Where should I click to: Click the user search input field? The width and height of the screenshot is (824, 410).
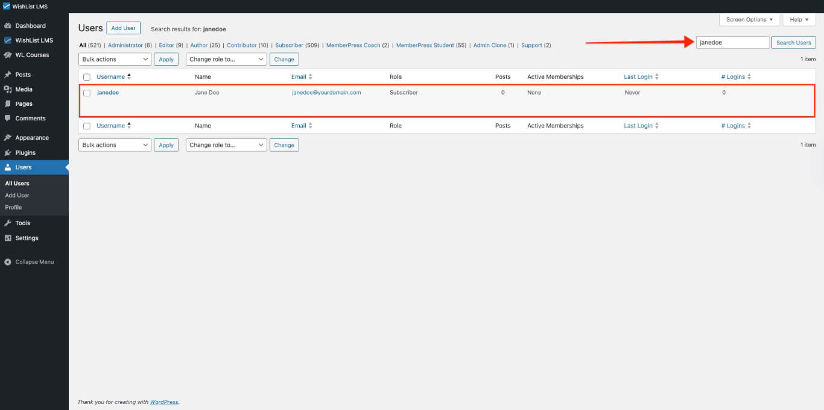click(732, 43)
